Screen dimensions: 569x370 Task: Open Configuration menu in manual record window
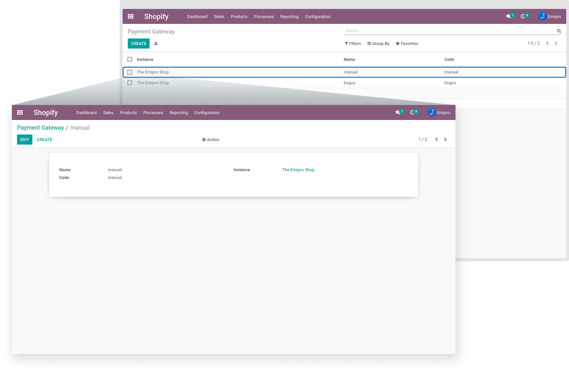(x=207, y=113)
